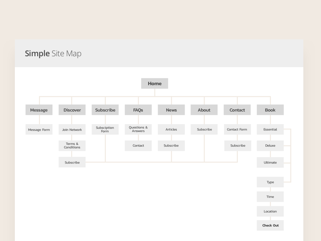
Task: Open the Questions & Answers page box
Action: 138,129
